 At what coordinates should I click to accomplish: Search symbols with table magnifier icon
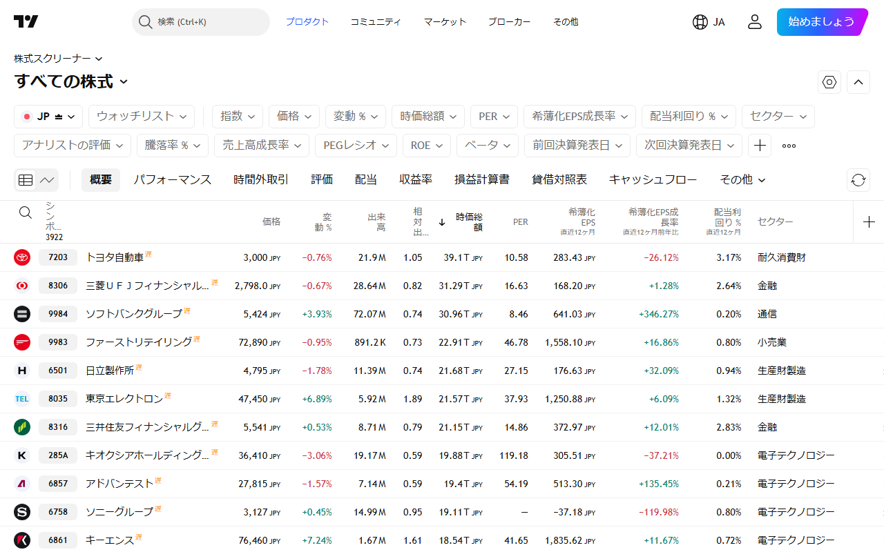click(x=26, y=213)
